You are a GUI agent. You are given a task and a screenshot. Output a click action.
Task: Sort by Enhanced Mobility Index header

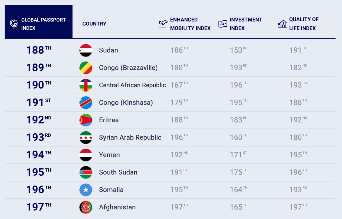tap(190, 24)
